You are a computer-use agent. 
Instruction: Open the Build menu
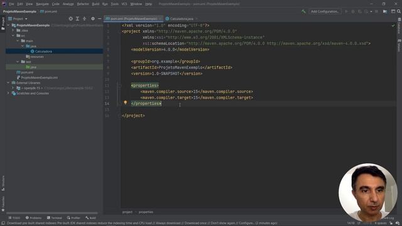95,4
